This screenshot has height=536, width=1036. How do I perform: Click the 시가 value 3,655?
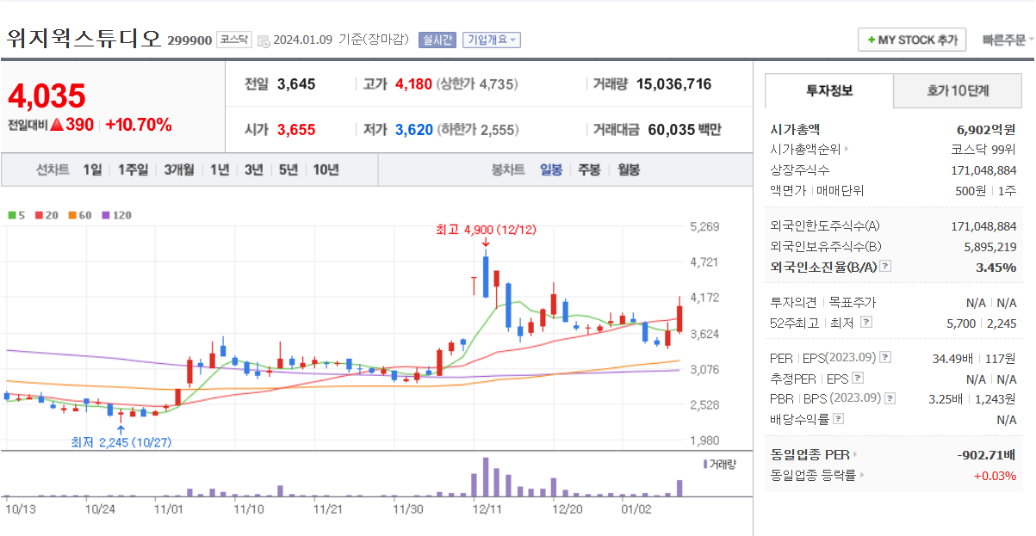pyautogui.click(x=296, y=130)
